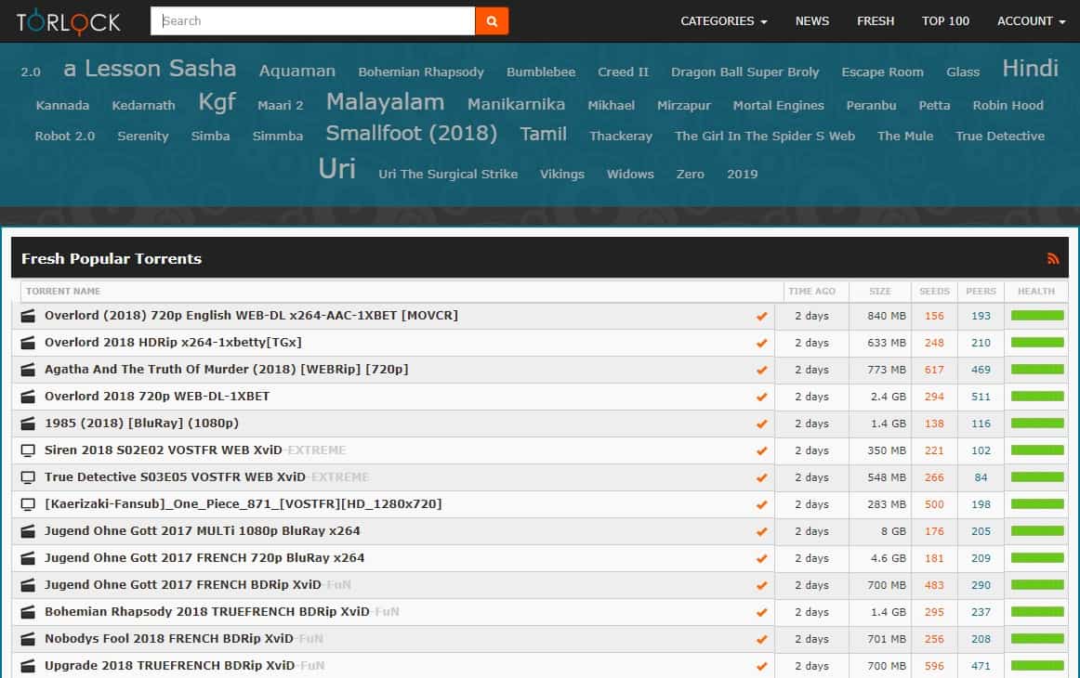Open torrent Agatha And The Truth Of Murder
Image resolution: width=1080 pixels, height=678 pixels.
[x=226, y=369]
